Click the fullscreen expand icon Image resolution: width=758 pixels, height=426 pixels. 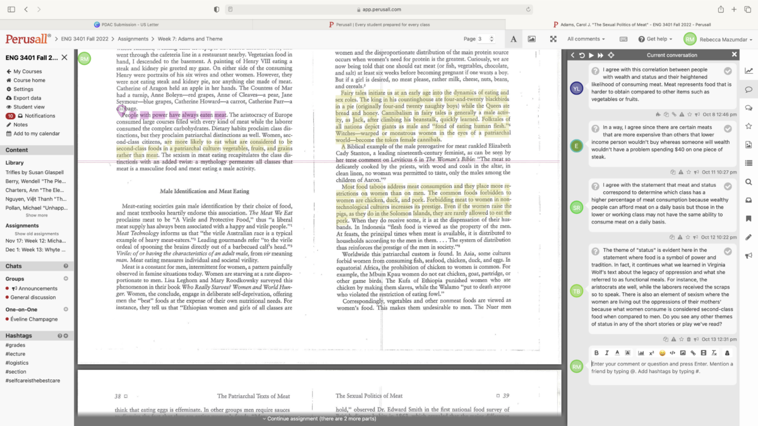553,39
